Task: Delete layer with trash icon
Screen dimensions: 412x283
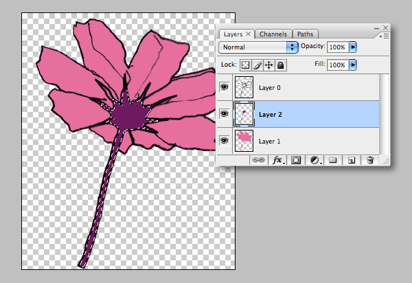Action: [x=370, y=159]
